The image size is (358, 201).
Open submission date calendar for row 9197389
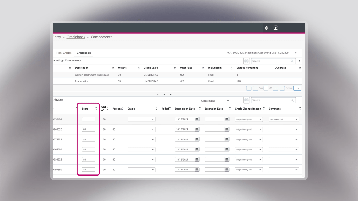click(197, 169)
